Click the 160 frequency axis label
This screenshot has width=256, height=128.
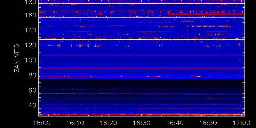tap(30, 15)
